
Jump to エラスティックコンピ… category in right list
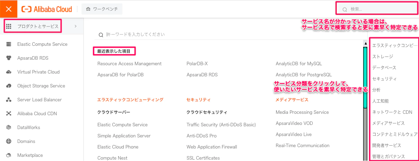pos(395,45)
